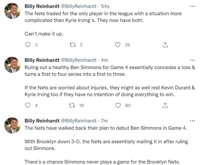Viewport: 201px width, 165px height.
Task: Like the tweet with 80 likes
Action: point(118,105)
